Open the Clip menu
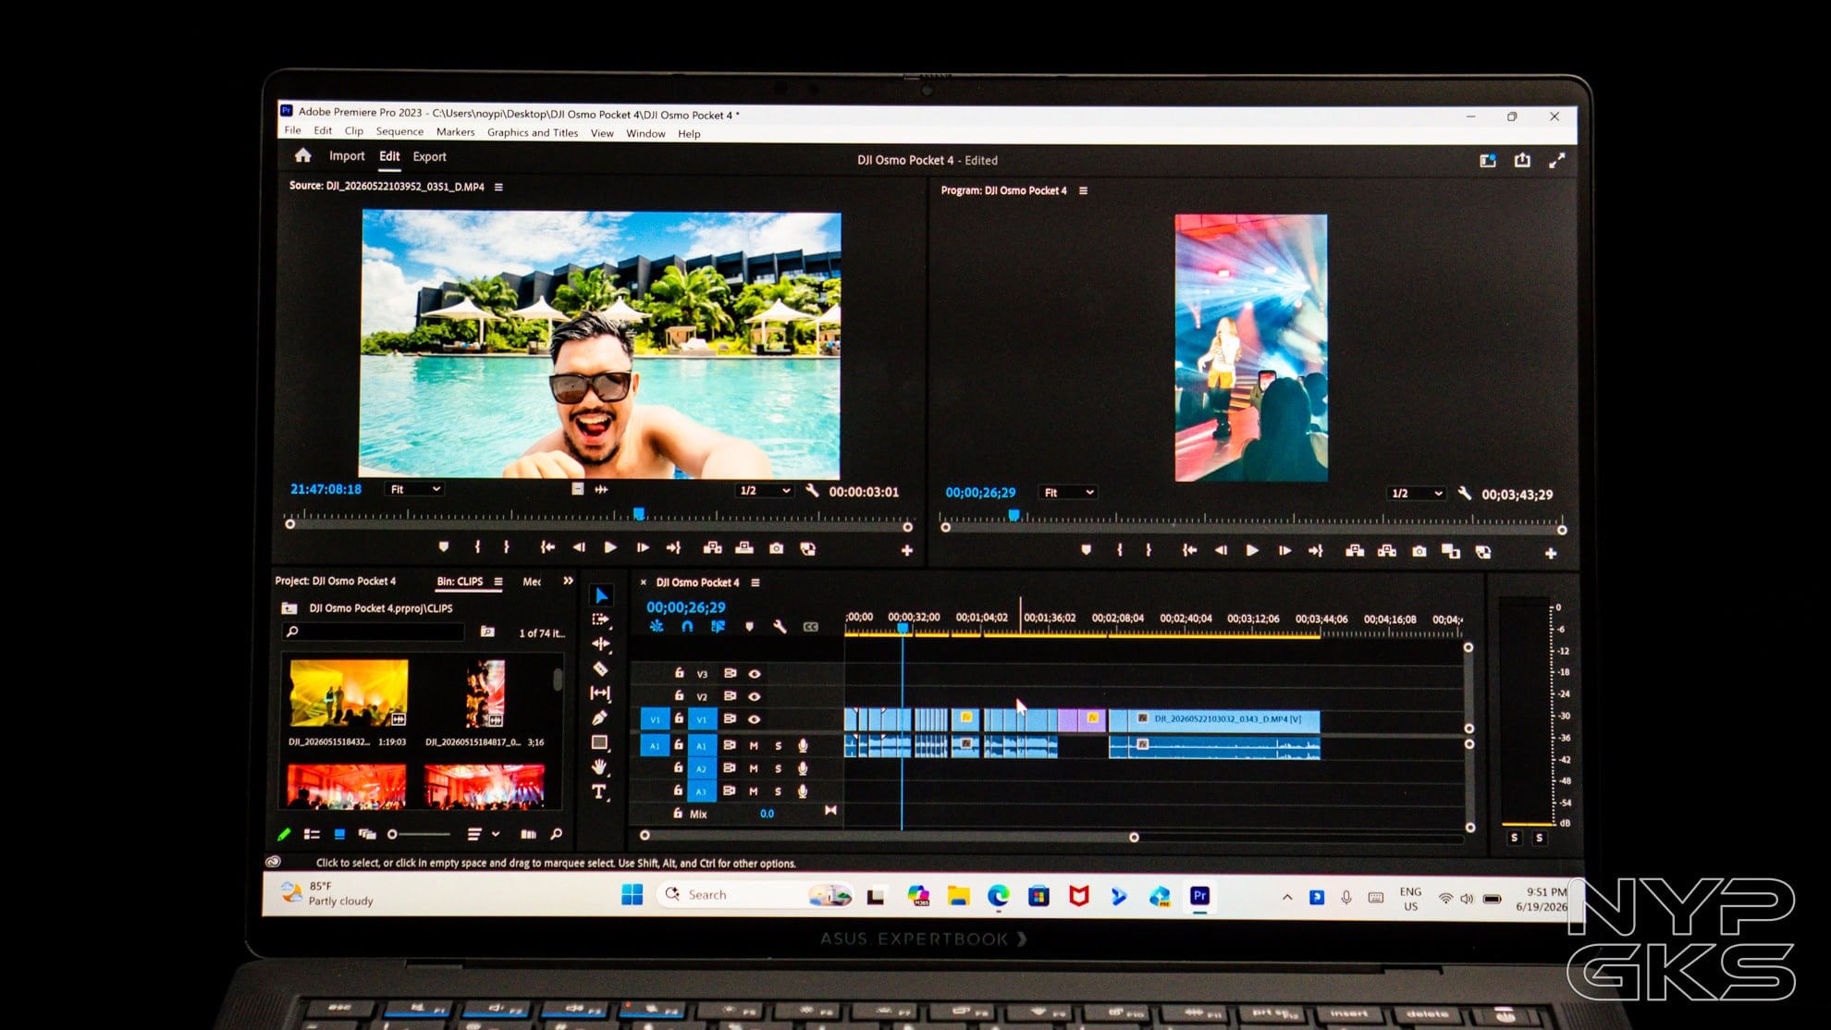1831x1030 pixels. pyautogui.click(x=354, y=131)
